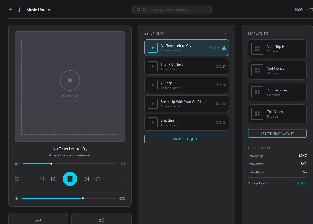Open the Up Next overflow menu
Viewport: 313px width, 224px height.
click(227, 33)
